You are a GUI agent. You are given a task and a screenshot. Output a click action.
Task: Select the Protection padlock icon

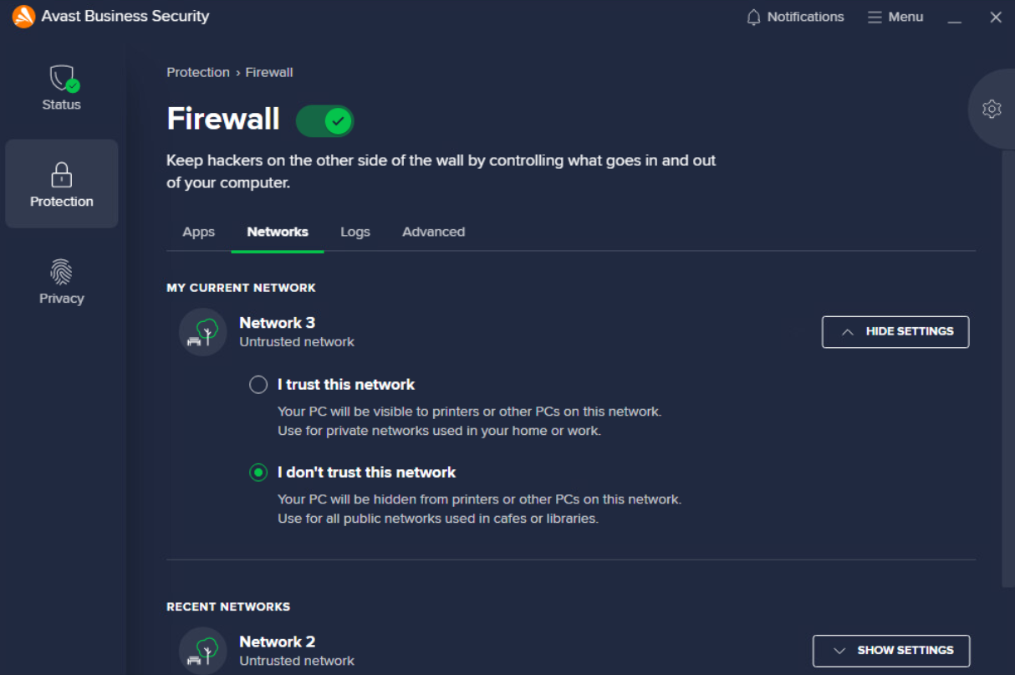pyautogui.click(x=62, y=175)
